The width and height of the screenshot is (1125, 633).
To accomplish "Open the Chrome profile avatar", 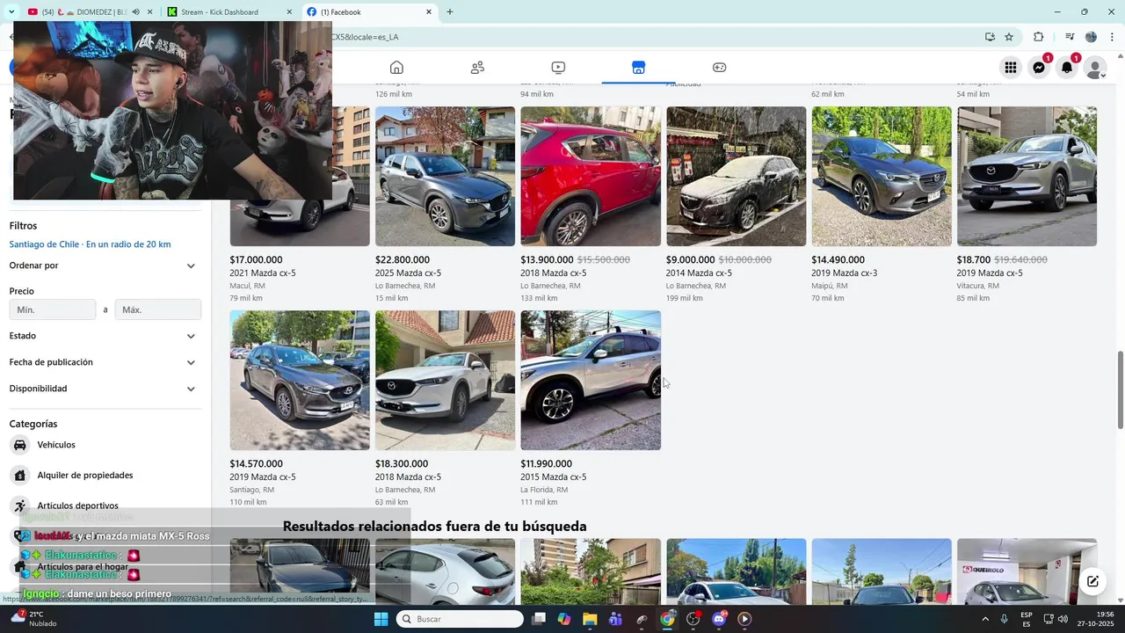I will tap(1092, 37).
